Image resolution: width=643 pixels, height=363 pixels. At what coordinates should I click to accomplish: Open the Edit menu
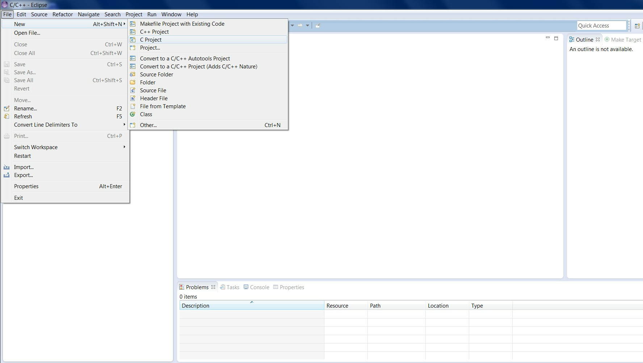click(x=21, y=14)
